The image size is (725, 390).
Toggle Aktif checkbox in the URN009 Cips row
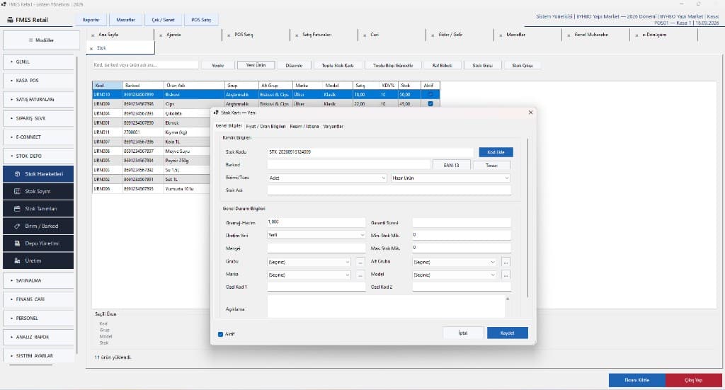coord(430,104)
